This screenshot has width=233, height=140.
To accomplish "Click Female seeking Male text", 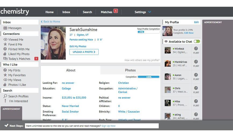I will coord(81,40).
